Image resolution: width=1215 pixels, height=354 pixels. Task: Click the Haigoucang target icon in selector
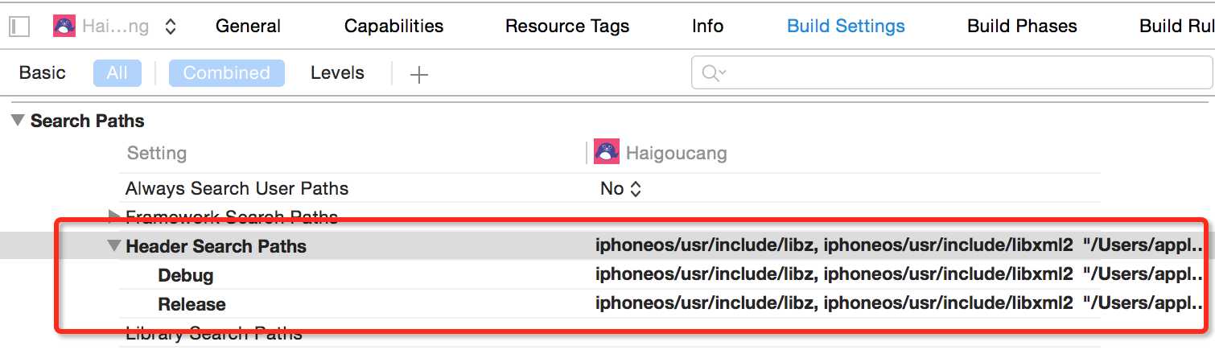(x=64, y=27)
